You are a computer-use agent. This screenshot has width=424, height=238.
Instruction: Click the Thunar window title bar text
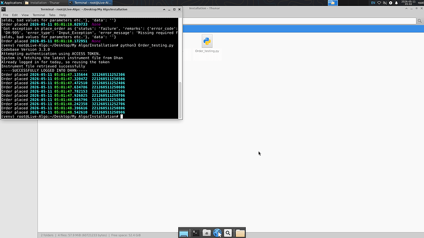(x=205, y=9)
